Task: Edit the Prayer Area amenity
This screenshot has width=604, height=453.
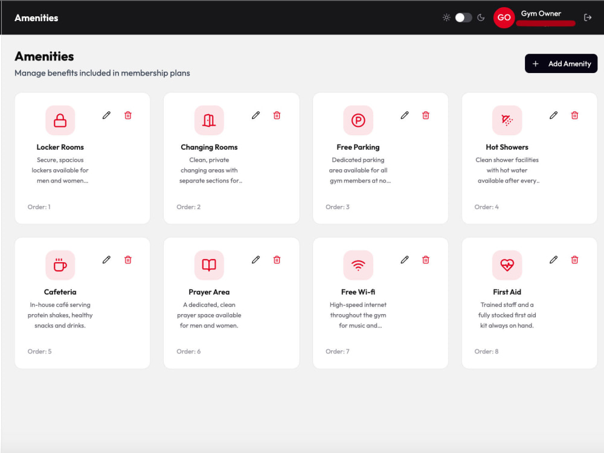Action: (x=255, y=260)
